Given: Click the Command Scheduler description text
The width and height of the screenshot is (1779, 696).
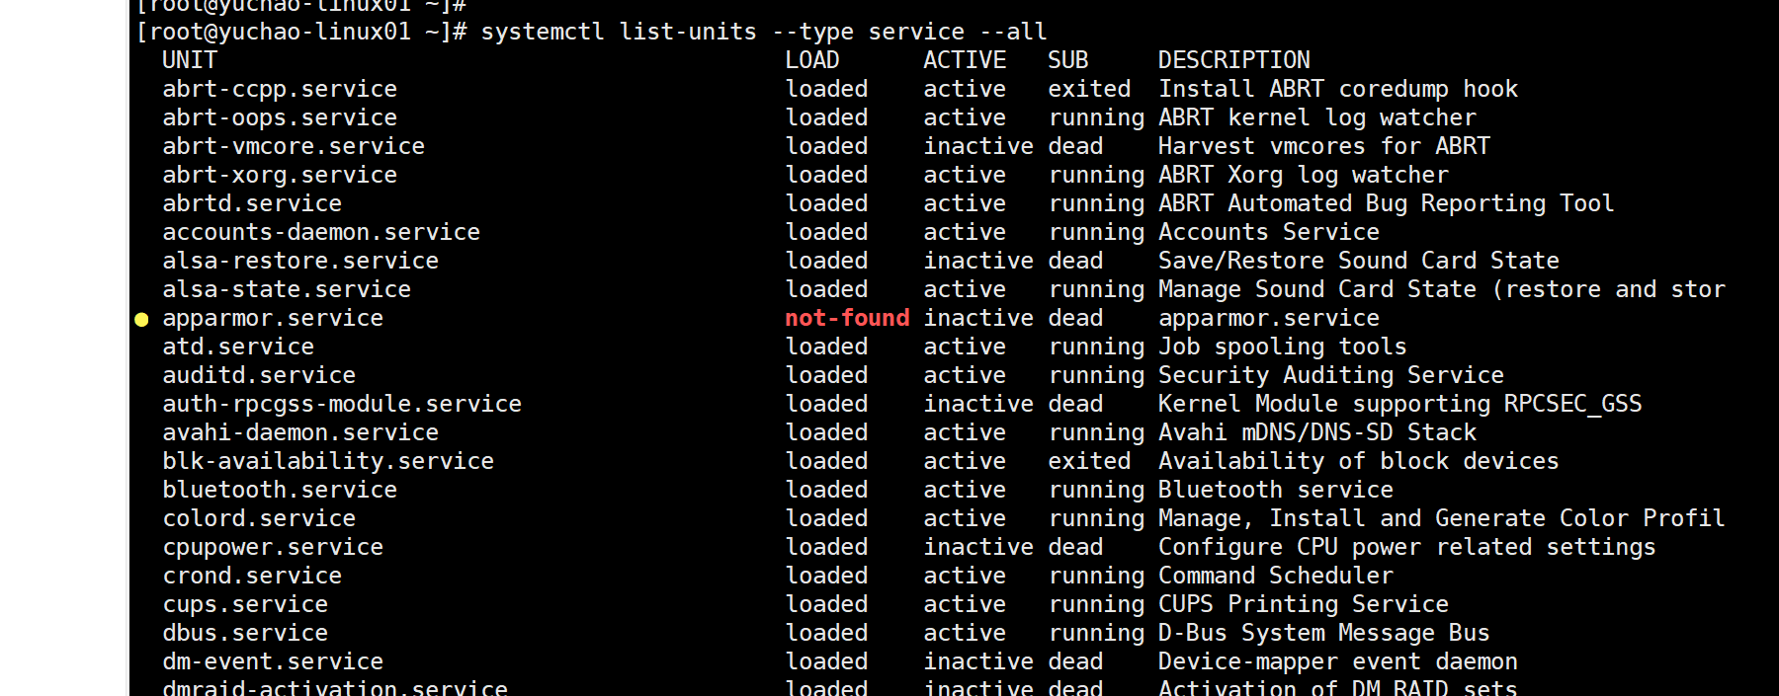Looking at the screenshot, I should tap(1275, 576).
